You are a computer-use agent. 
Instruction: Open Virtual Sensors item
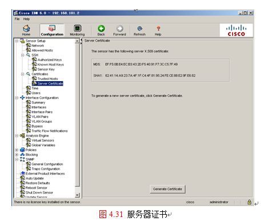43,140
